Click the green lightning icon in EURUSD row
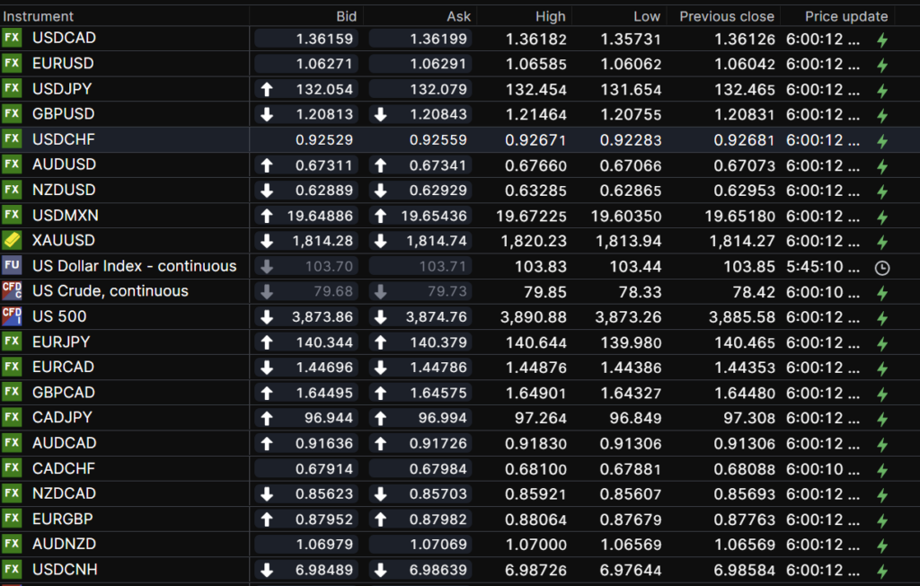 tap(881, 65)
